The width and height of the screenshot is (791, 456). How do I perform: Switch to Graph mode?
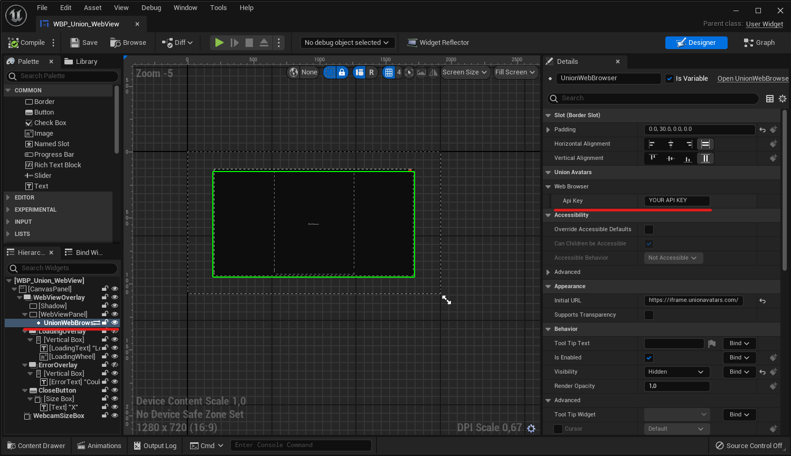pos(759,43)
